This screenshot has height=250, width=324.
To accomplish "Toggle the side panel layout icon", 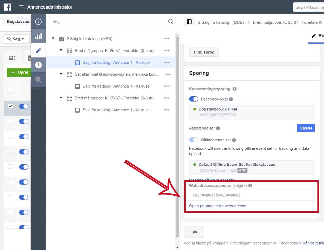I will [189, 22].
